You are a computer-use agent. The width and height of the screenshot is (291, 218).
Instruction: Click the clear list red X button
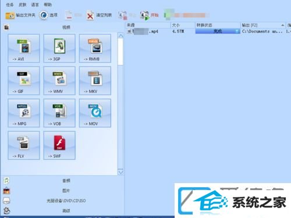point(99,15)
